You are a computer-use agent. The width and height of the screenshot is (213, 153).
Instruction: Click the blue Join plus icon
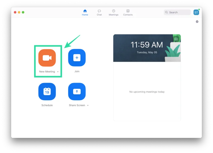(x=77, y=58)
